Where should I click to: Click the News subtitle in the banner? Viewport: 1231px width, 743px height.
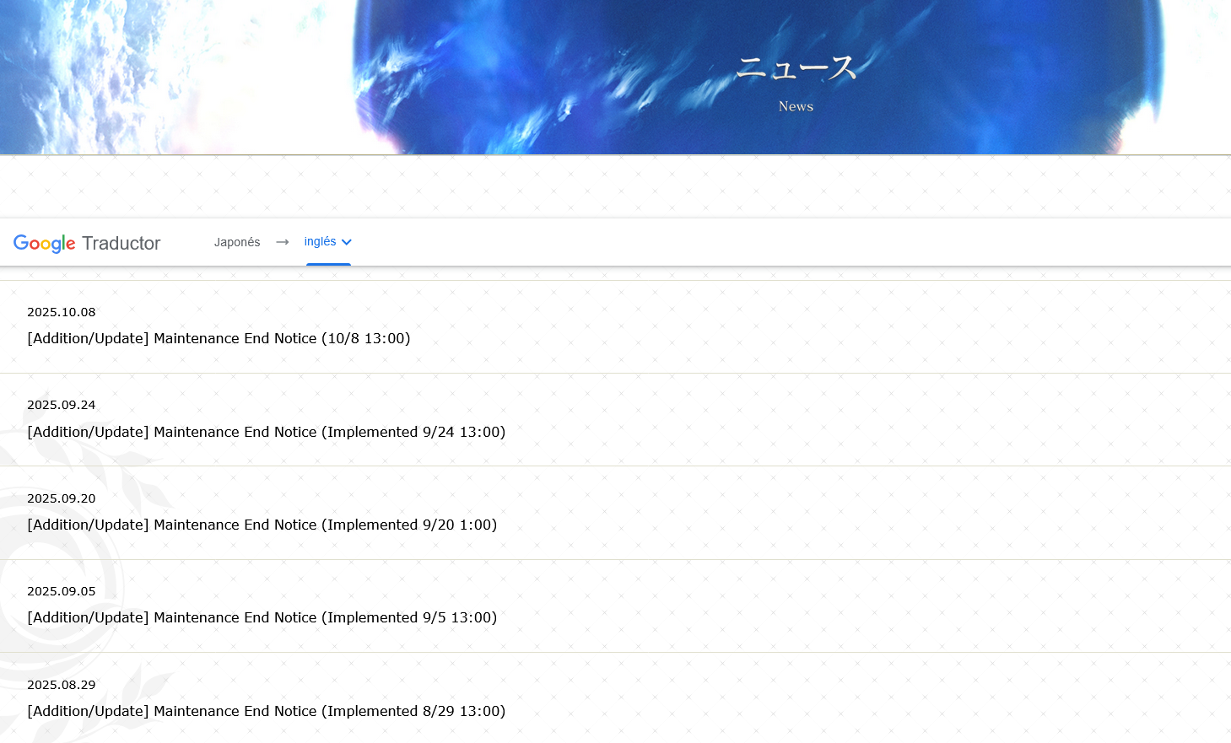point(796,106)
